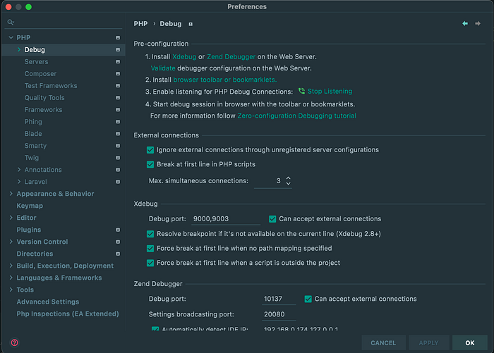Click project icon beside Debug breadcrumb title
494x353 pixels.
(x=190, y=24)
